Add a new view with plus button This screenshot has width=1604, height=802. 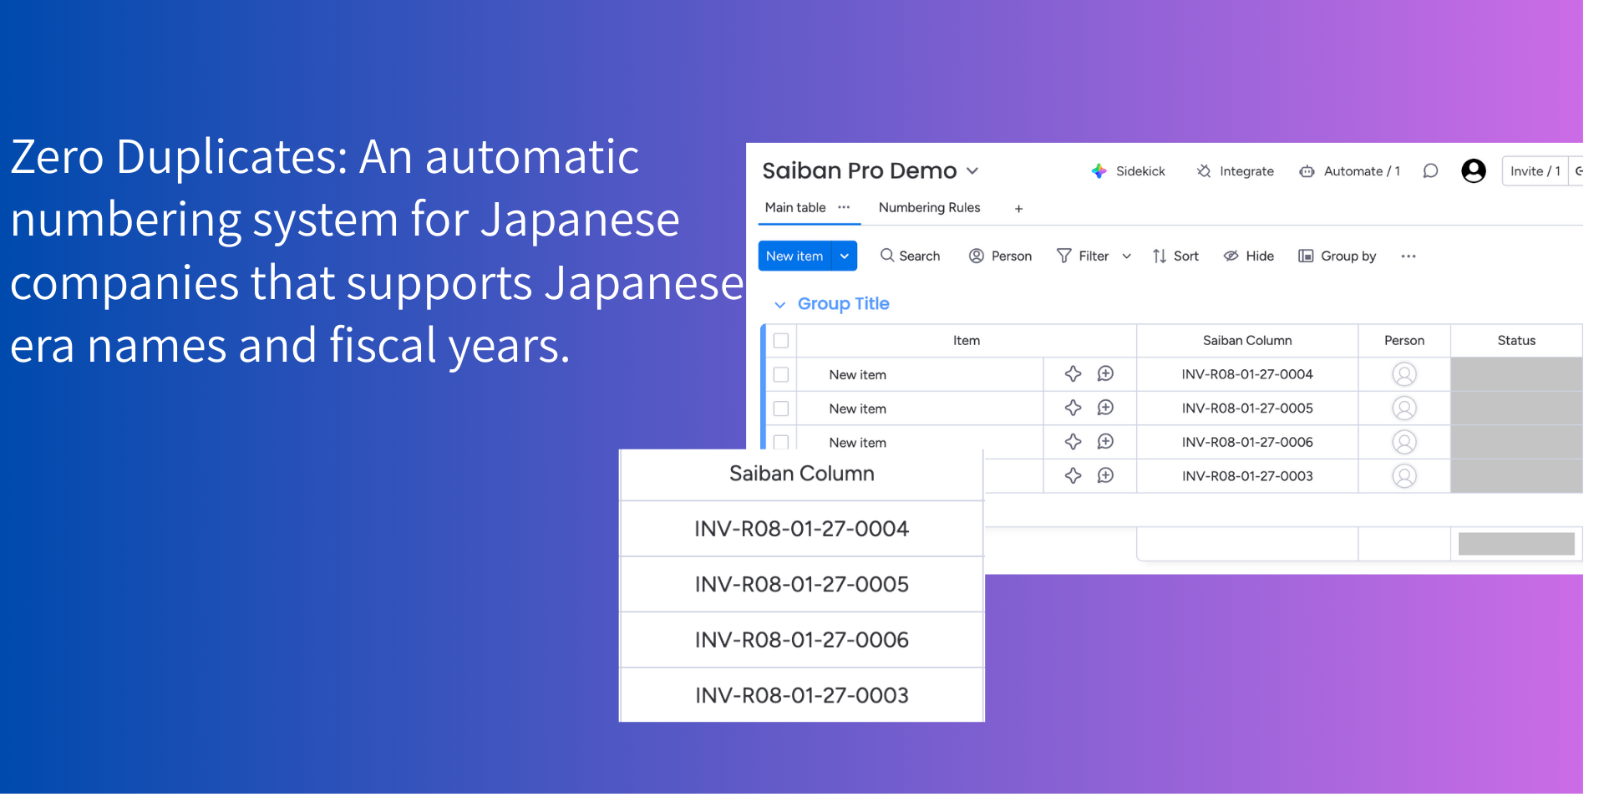pyautogui.click(x=1018, y=209)
